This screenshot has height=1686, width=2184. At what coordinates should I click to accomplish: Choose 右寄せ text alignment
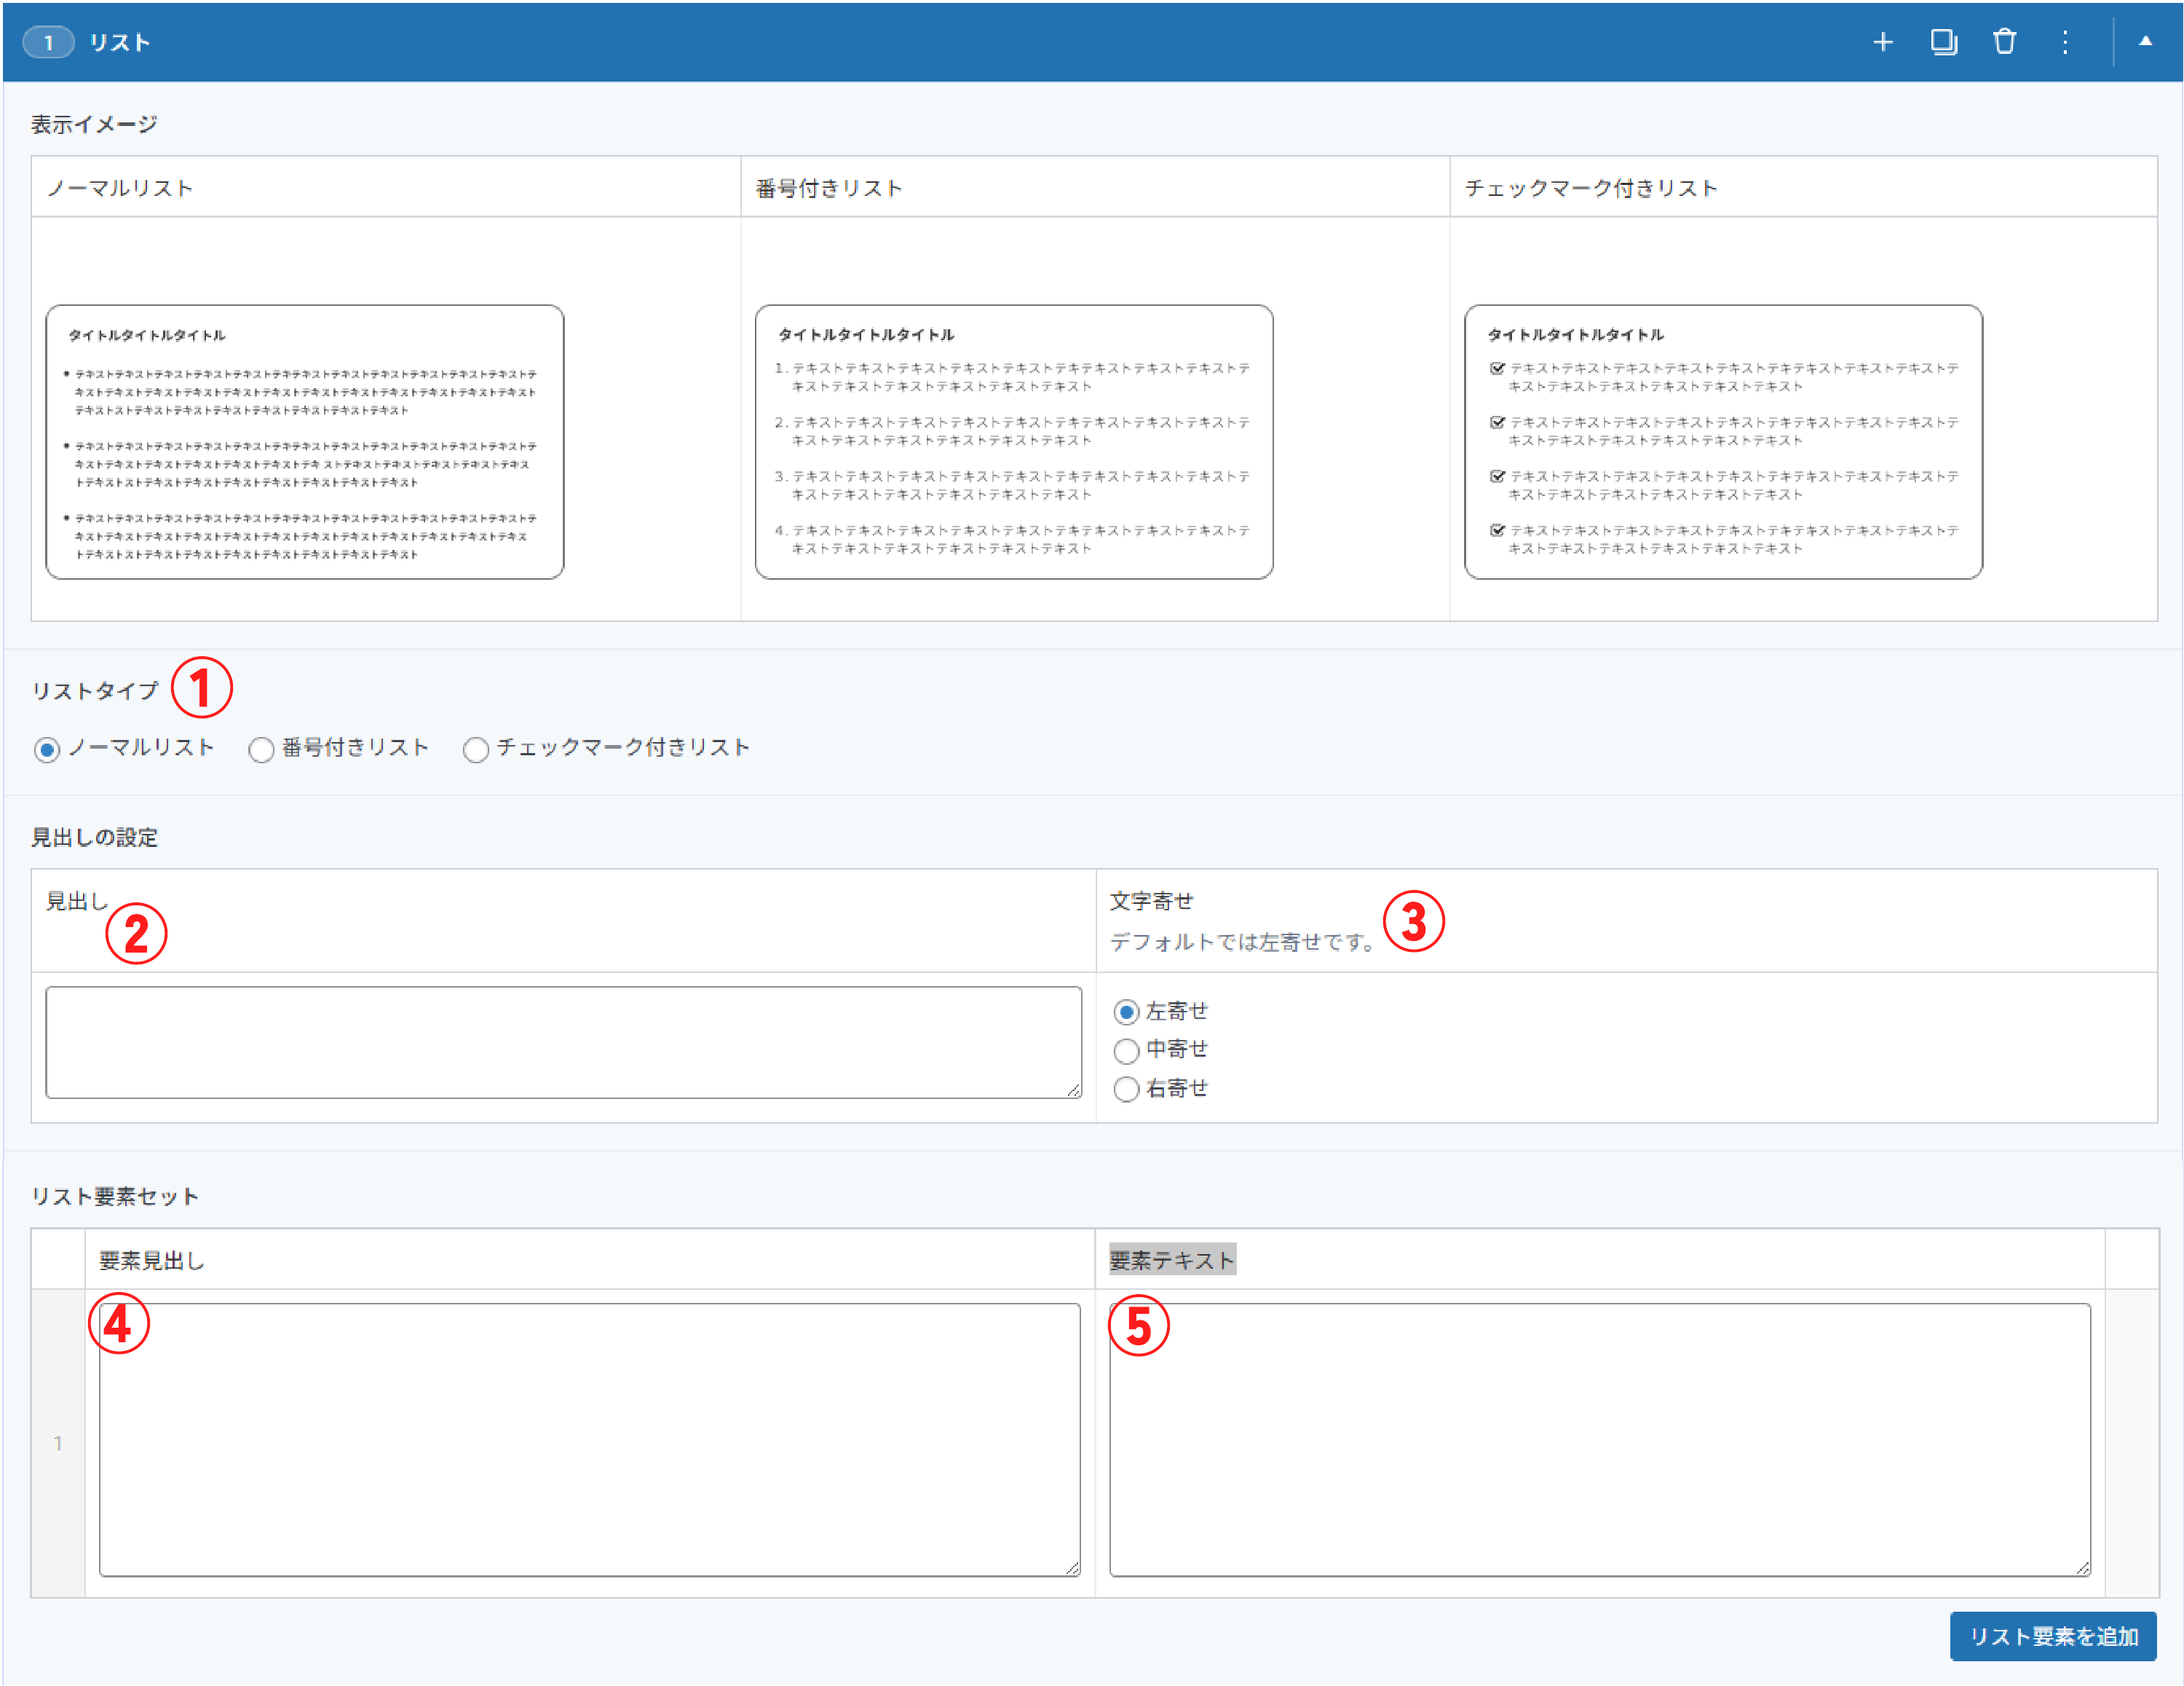pyautogui.click(x=1126, y=1089)
